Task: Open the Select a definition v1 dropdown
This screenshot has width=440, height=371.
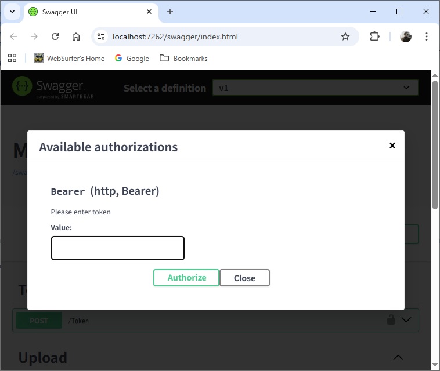Action: coord(315,88)
